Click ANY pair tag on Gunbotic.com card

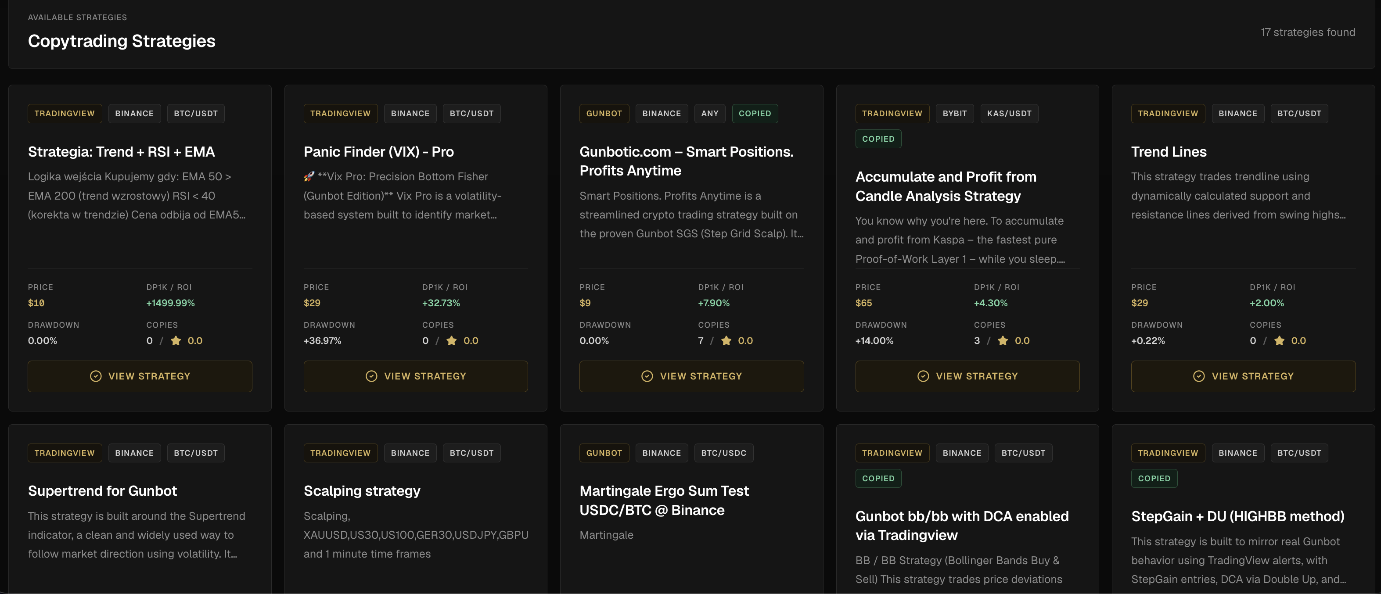[x=710, y=114]
